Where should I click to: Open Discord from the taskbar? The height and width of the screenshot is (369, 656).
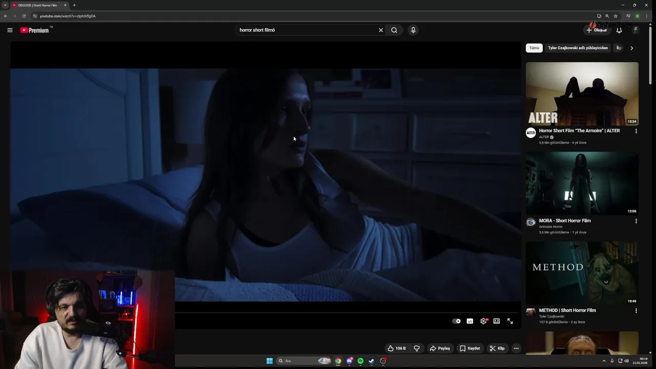(x=350, y=361)
